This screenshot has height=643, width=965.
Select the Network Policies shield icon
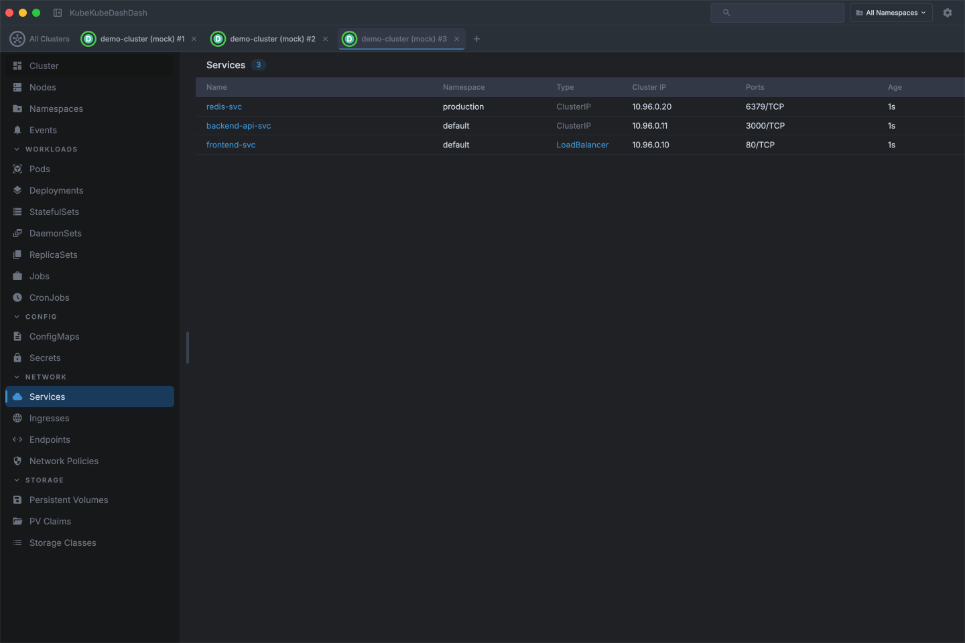tap(17, 461)
